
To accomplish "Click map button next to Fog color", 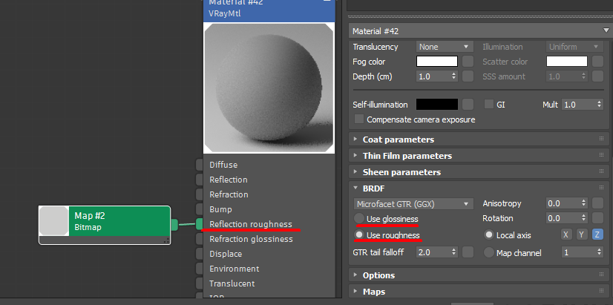I will click(x=468, y=62).
